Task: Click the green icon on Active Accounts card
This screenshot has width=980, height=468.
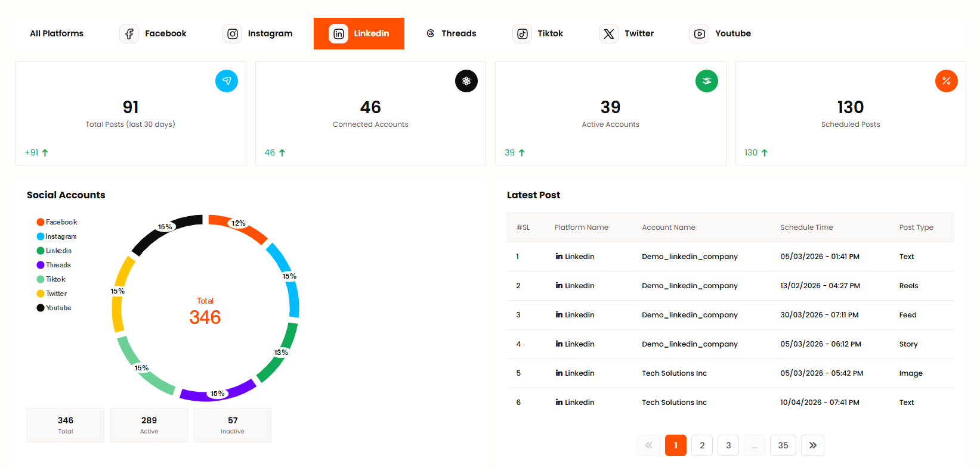Action: coord(707,81)
